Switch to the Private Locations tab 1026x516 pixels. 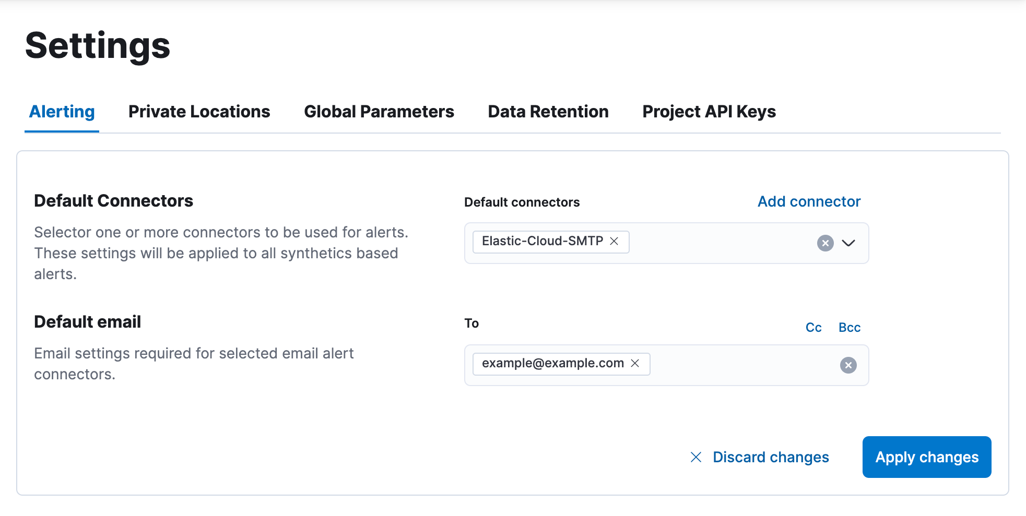point(199,111)
